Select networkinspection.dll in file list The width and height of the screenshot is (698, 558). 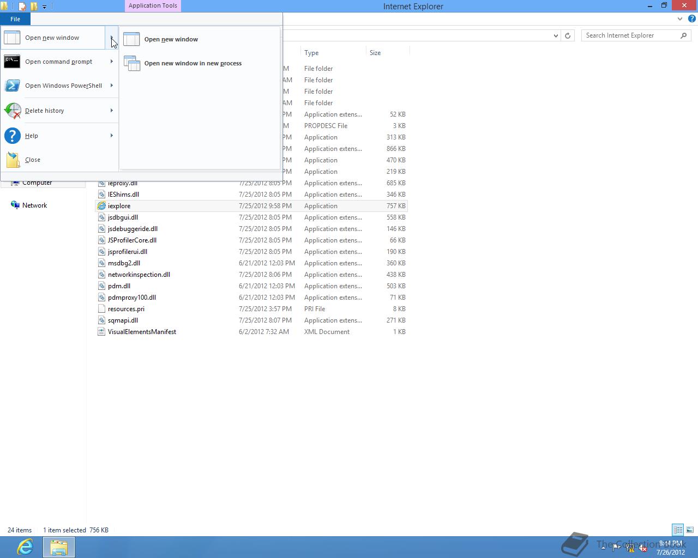[x=139, y=275]
